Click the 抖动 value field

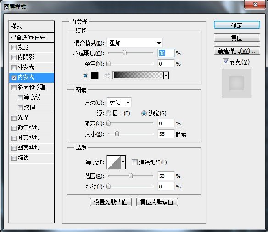tap(166, 187)
